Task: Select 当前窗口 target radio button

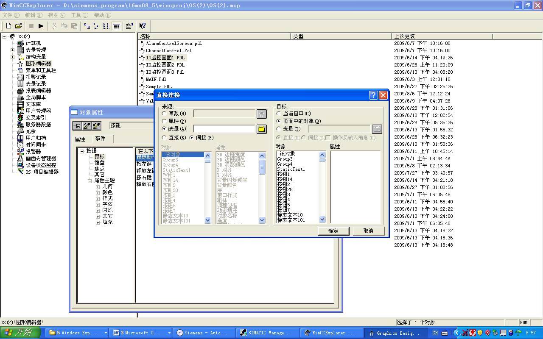Action: click(x=279, y=114)
